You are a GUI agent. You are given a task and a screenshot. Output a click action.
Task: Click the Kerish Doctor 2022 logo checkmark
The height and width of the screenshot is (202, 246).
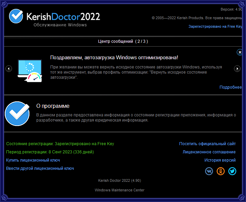tap(16, 16)
